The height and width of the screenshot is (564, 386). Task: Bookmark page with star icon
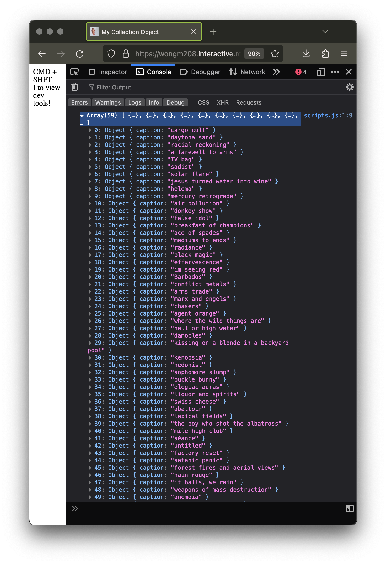click(275, 54)
